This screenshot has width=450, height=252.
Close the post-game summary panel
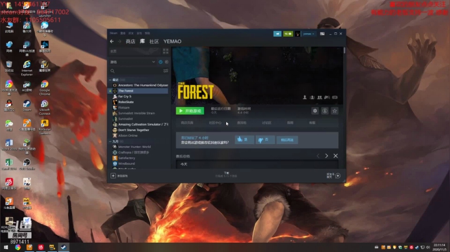click(336, 156)
